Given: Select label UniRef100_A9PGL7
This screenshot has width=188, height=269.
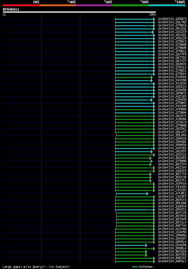Looking at the screenshot, I should 172,261.
